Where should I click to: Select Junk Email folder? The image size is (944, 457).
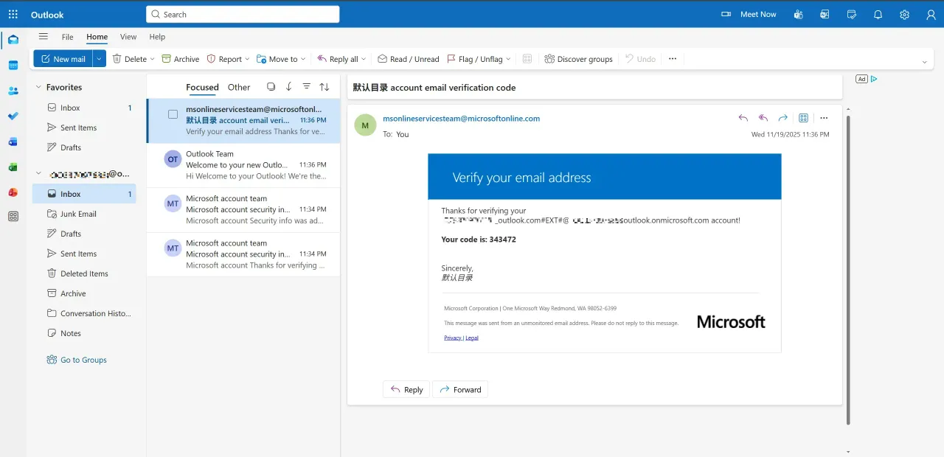tap(84, 214)
